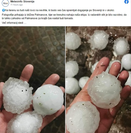Click the smooth round hailstone in left photo
Screen dimensions: 131x133
[48, 100]
